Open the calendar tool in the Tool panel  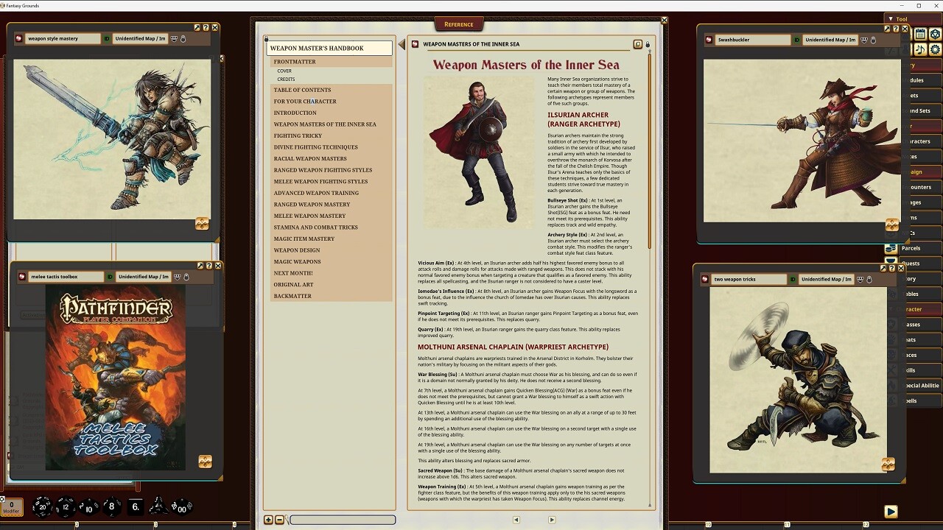920,33
